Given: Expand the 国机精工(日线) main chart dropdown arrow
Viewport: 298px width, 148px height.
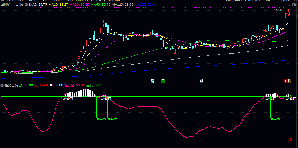Looking at the screenshot, I should [26, 5].
